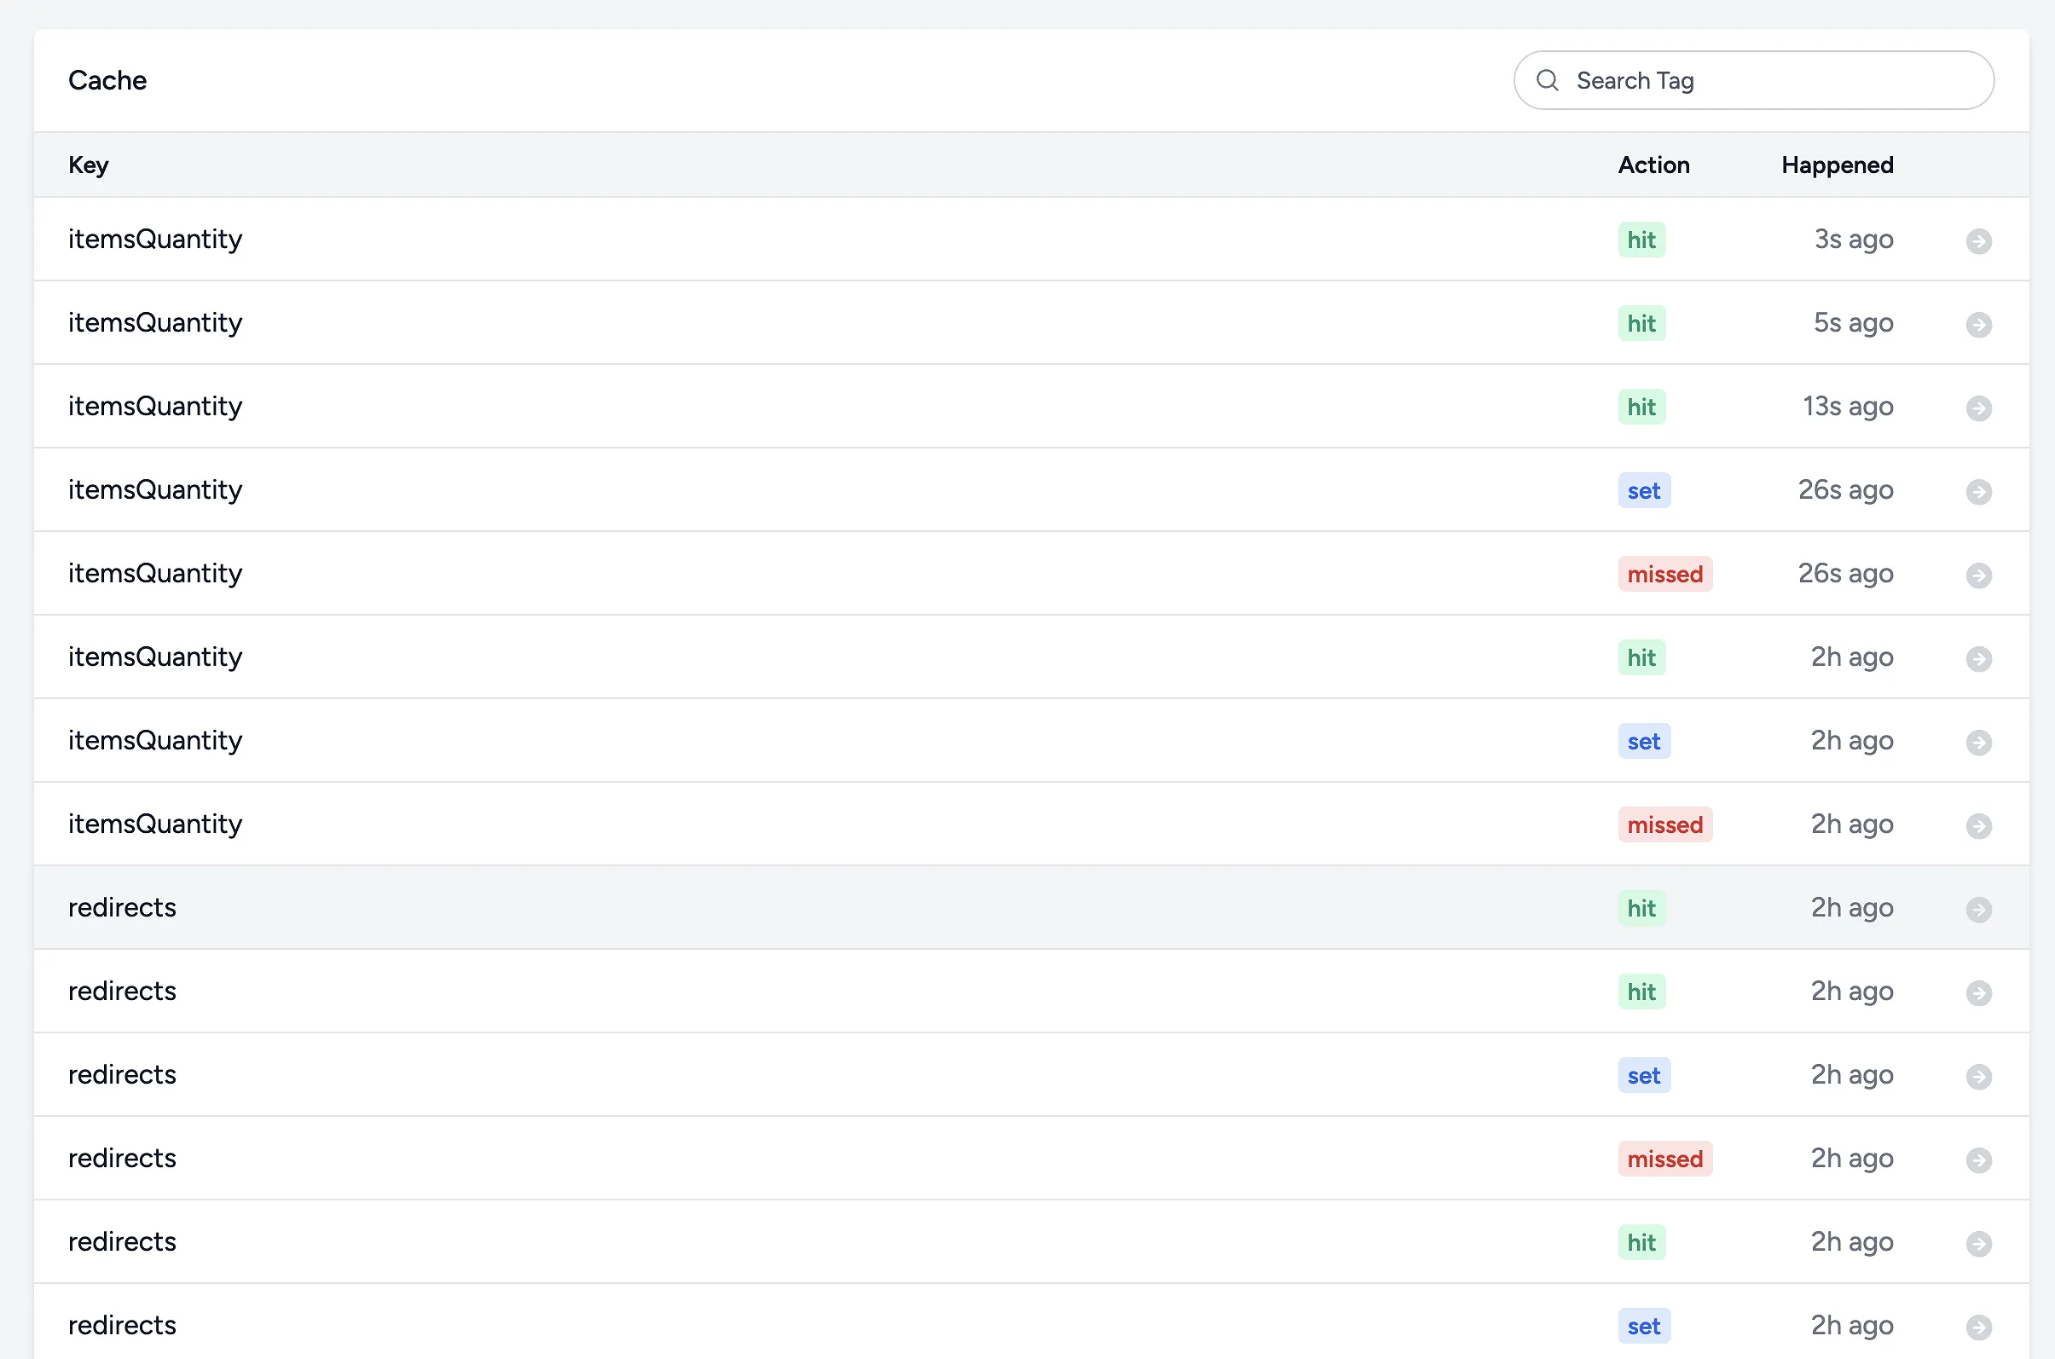This screenshot has width=2055, height=1359.
Task: Click the set badge on the 26s ago row
Action: click(1643, 490)
